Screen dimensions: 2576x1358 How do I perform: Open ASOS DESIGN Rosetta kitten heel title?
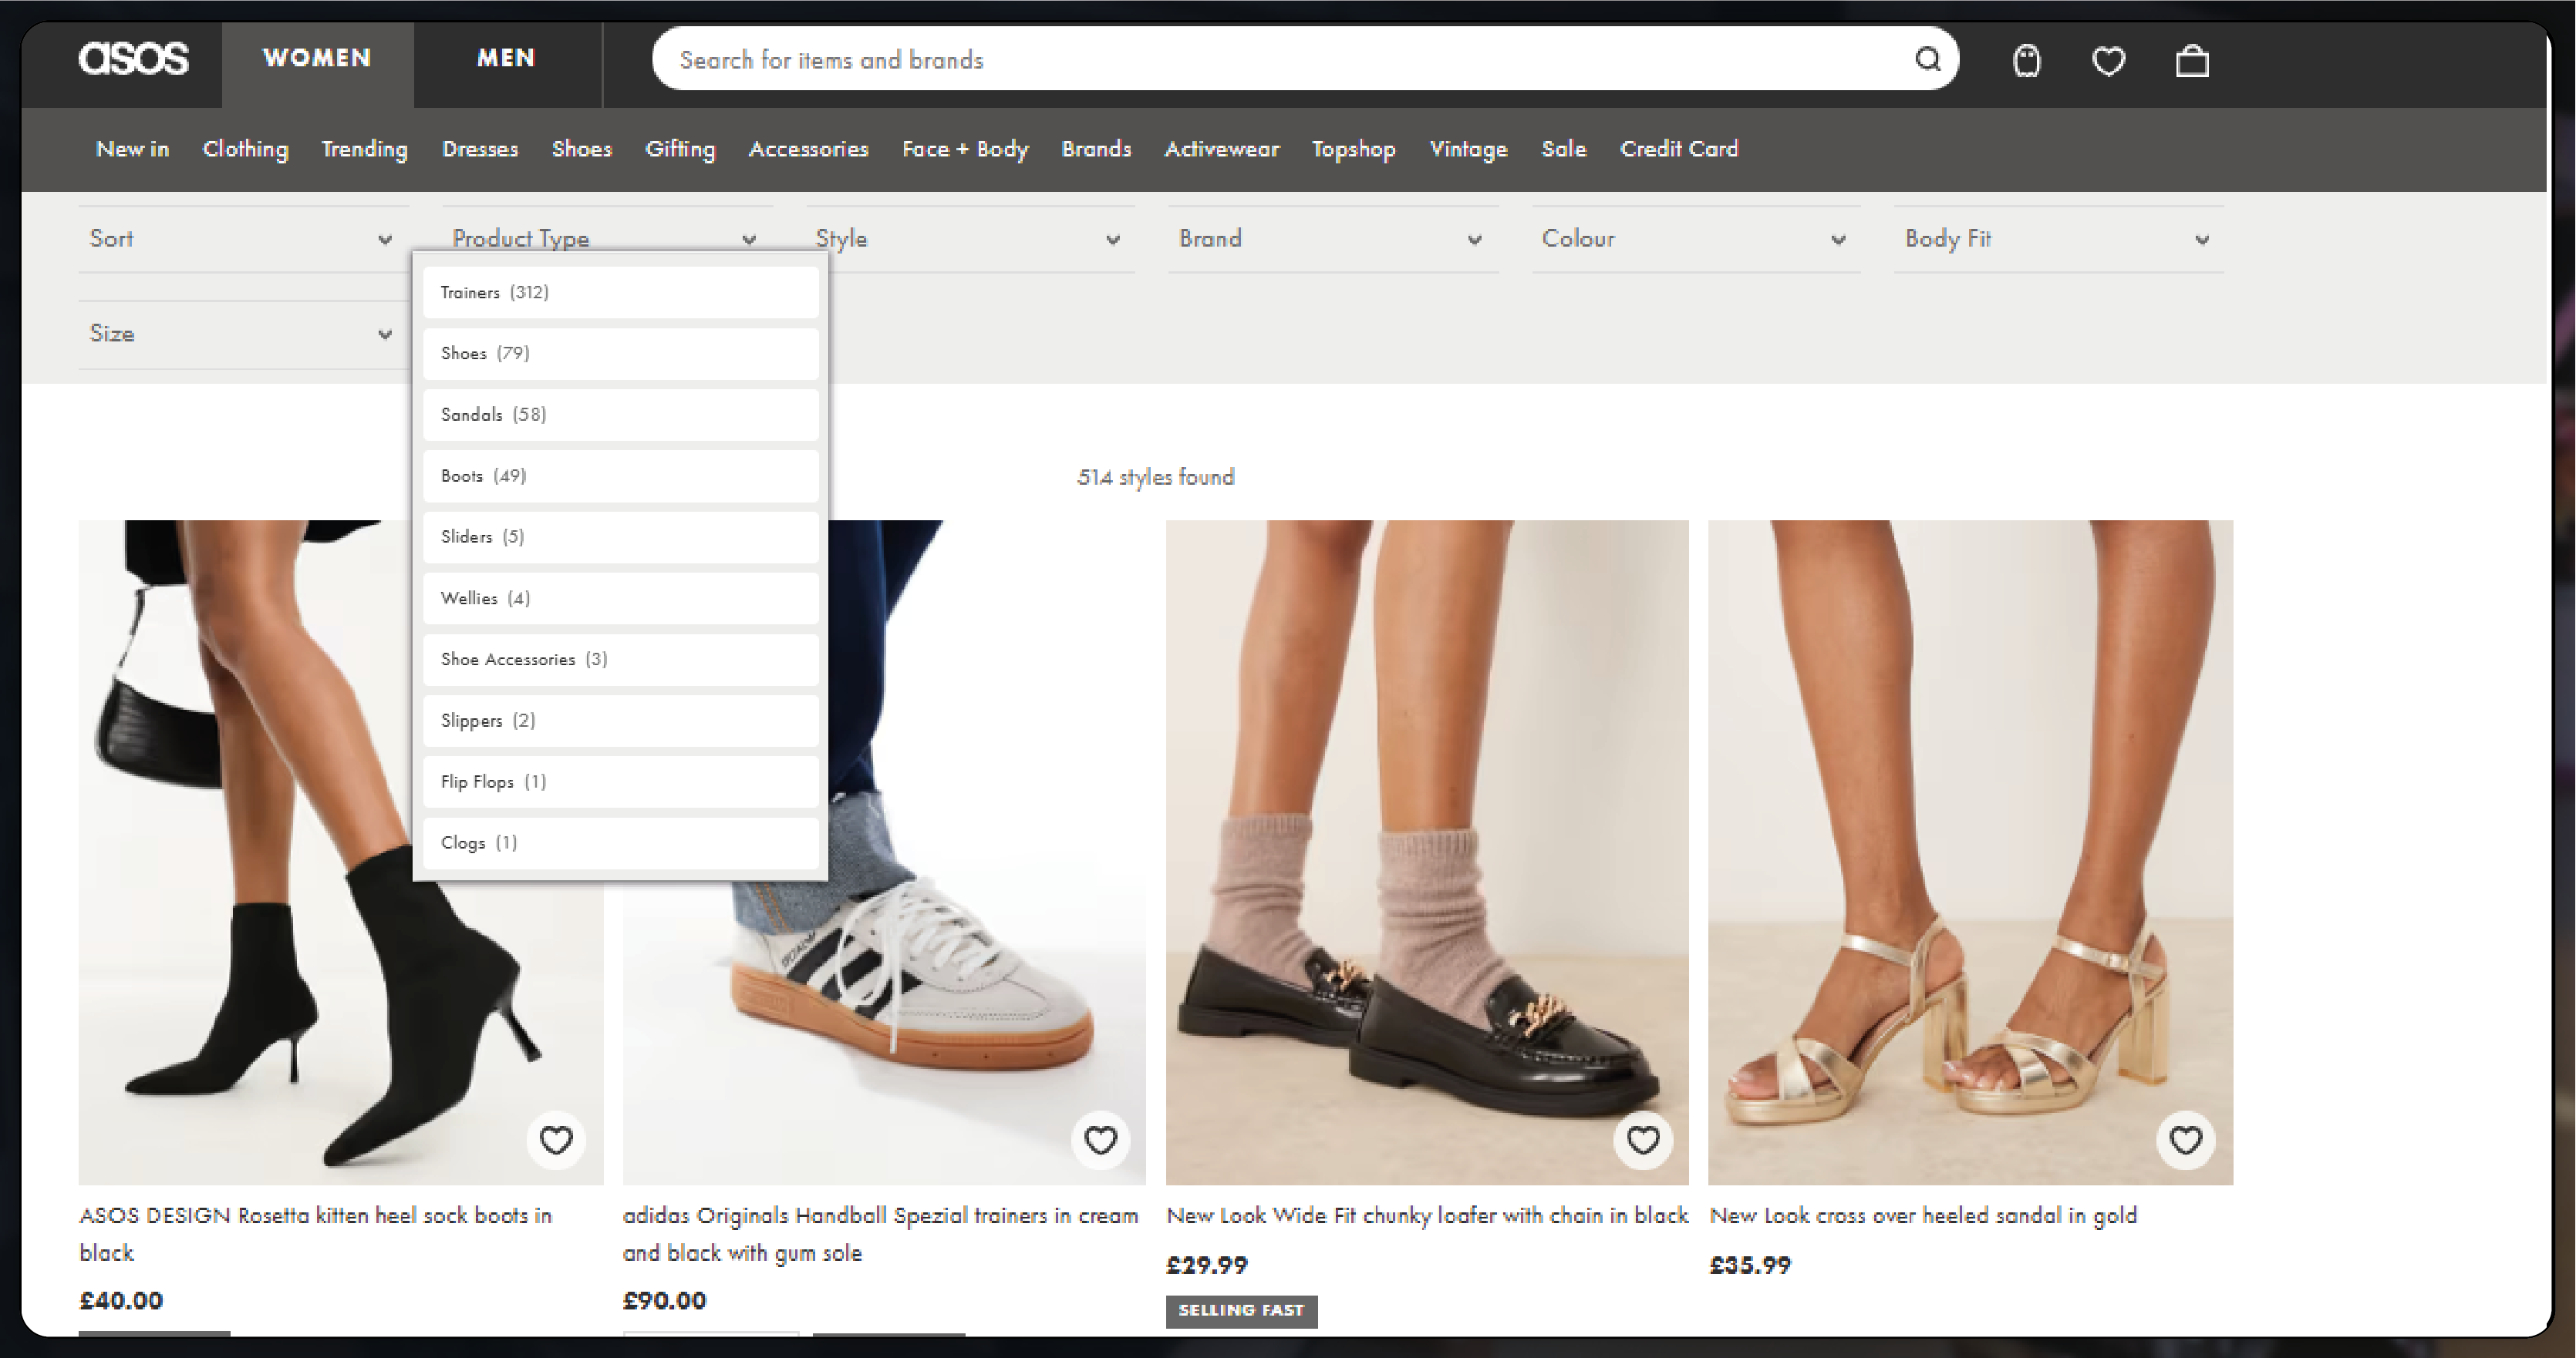click(316, 1234)
